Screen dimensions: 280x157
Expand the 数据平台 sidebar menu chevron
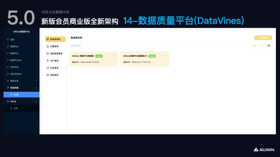36,53
